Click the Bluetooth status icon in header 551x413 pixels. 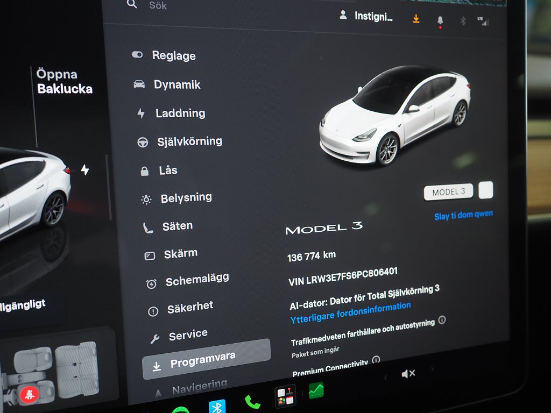point(463,21)
